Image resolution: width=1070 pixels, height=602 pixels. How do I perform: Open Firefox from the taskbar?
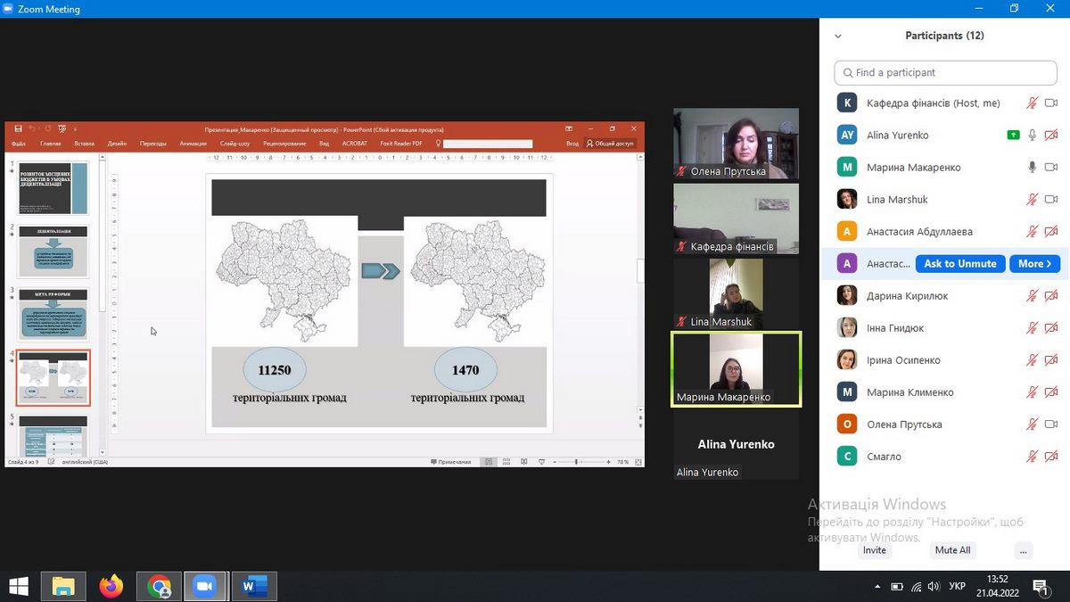coord(111,586)
